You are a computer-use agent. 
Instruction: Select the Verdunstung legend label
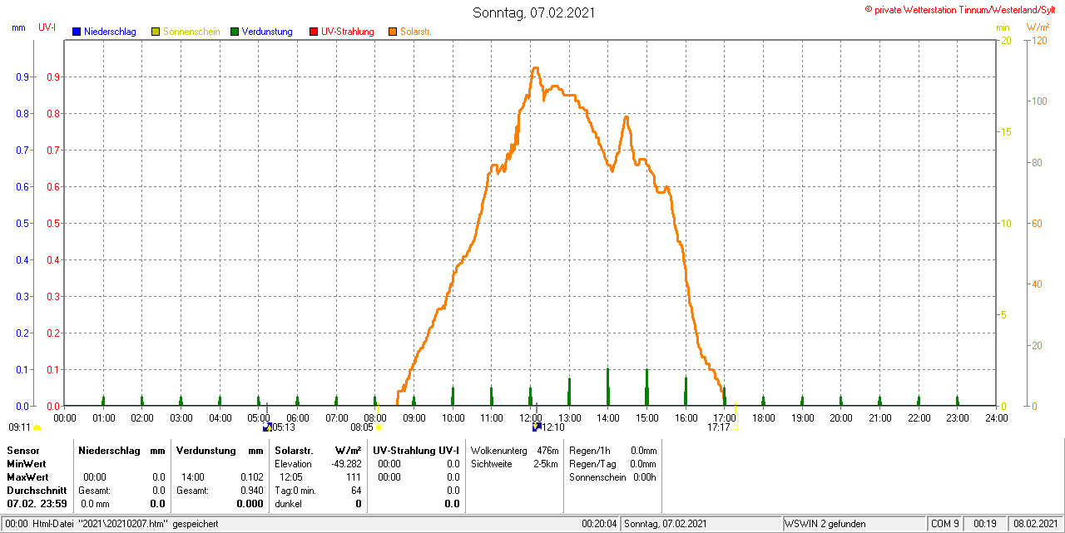[x=267, y=32]
